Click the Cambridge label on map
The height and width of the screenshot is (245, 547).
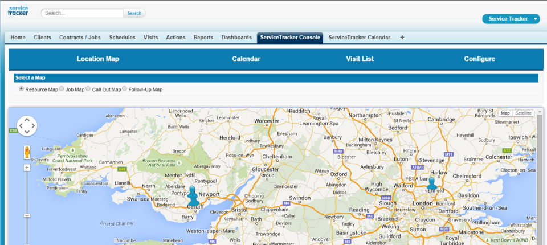click(441, 119)
